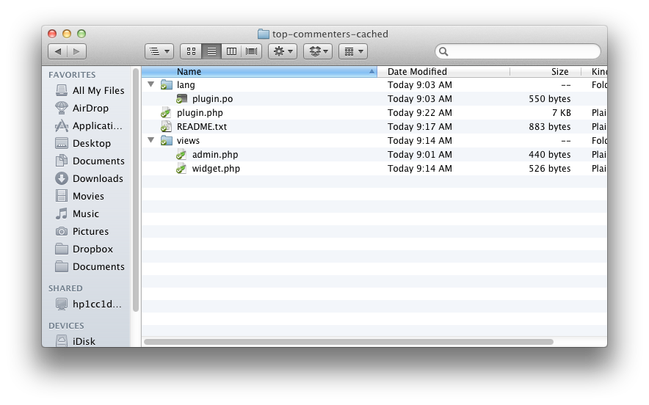This screenshot has width=649, height=405.
Task: Select the lang folder name
Action: [186, 85]
